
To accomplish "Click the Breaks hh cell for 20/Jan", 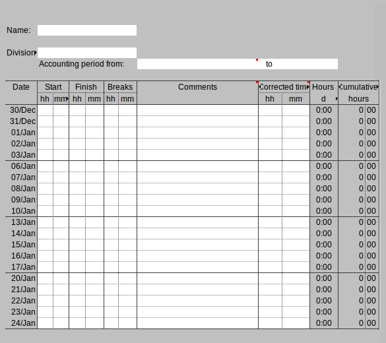I will 112,278.
